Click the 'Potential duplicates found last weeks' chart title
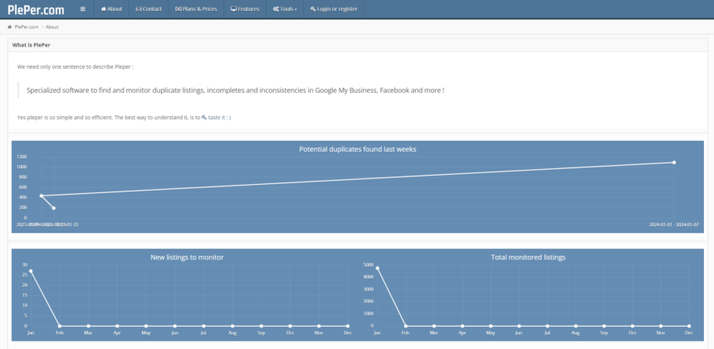Image resolution: width=714 pixels, height=349 pixels. point(357,149)
